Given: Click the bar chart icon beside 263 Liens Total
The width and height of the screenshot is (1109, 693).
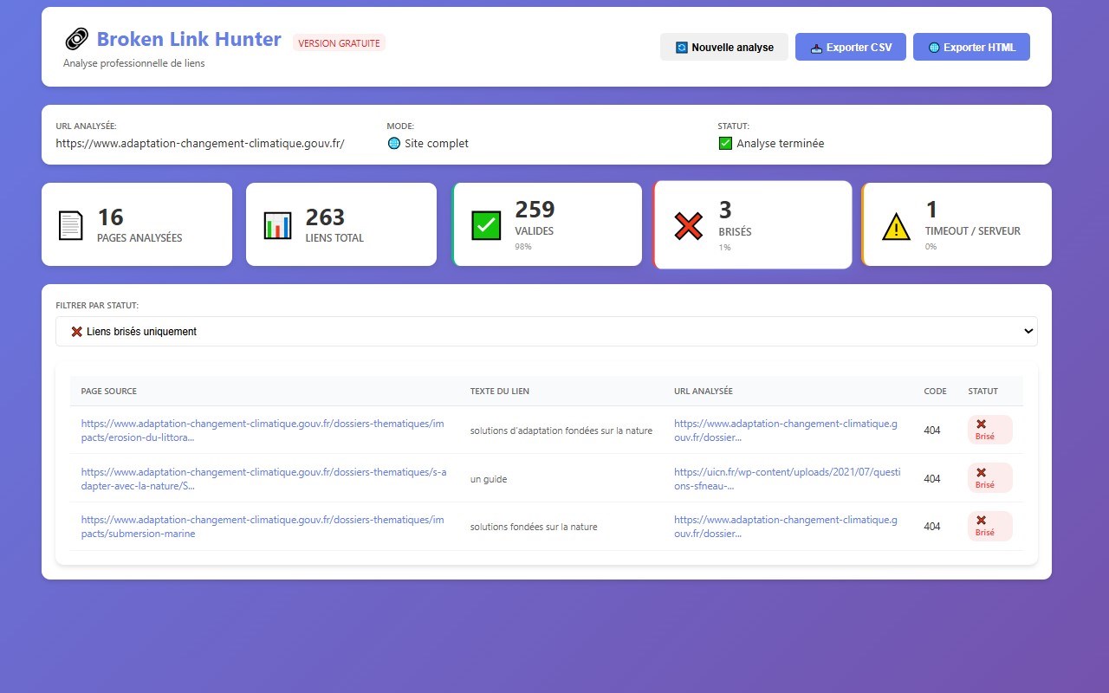Looking at the screenshot, I should tap(277, 225).
